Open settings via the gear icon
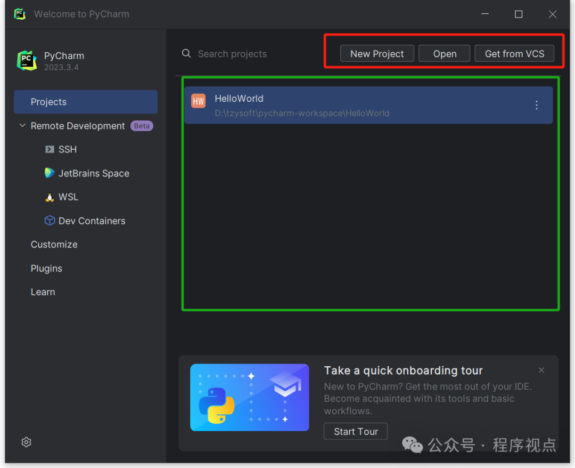Screen dimensions: 575x468 coord(27,442)
